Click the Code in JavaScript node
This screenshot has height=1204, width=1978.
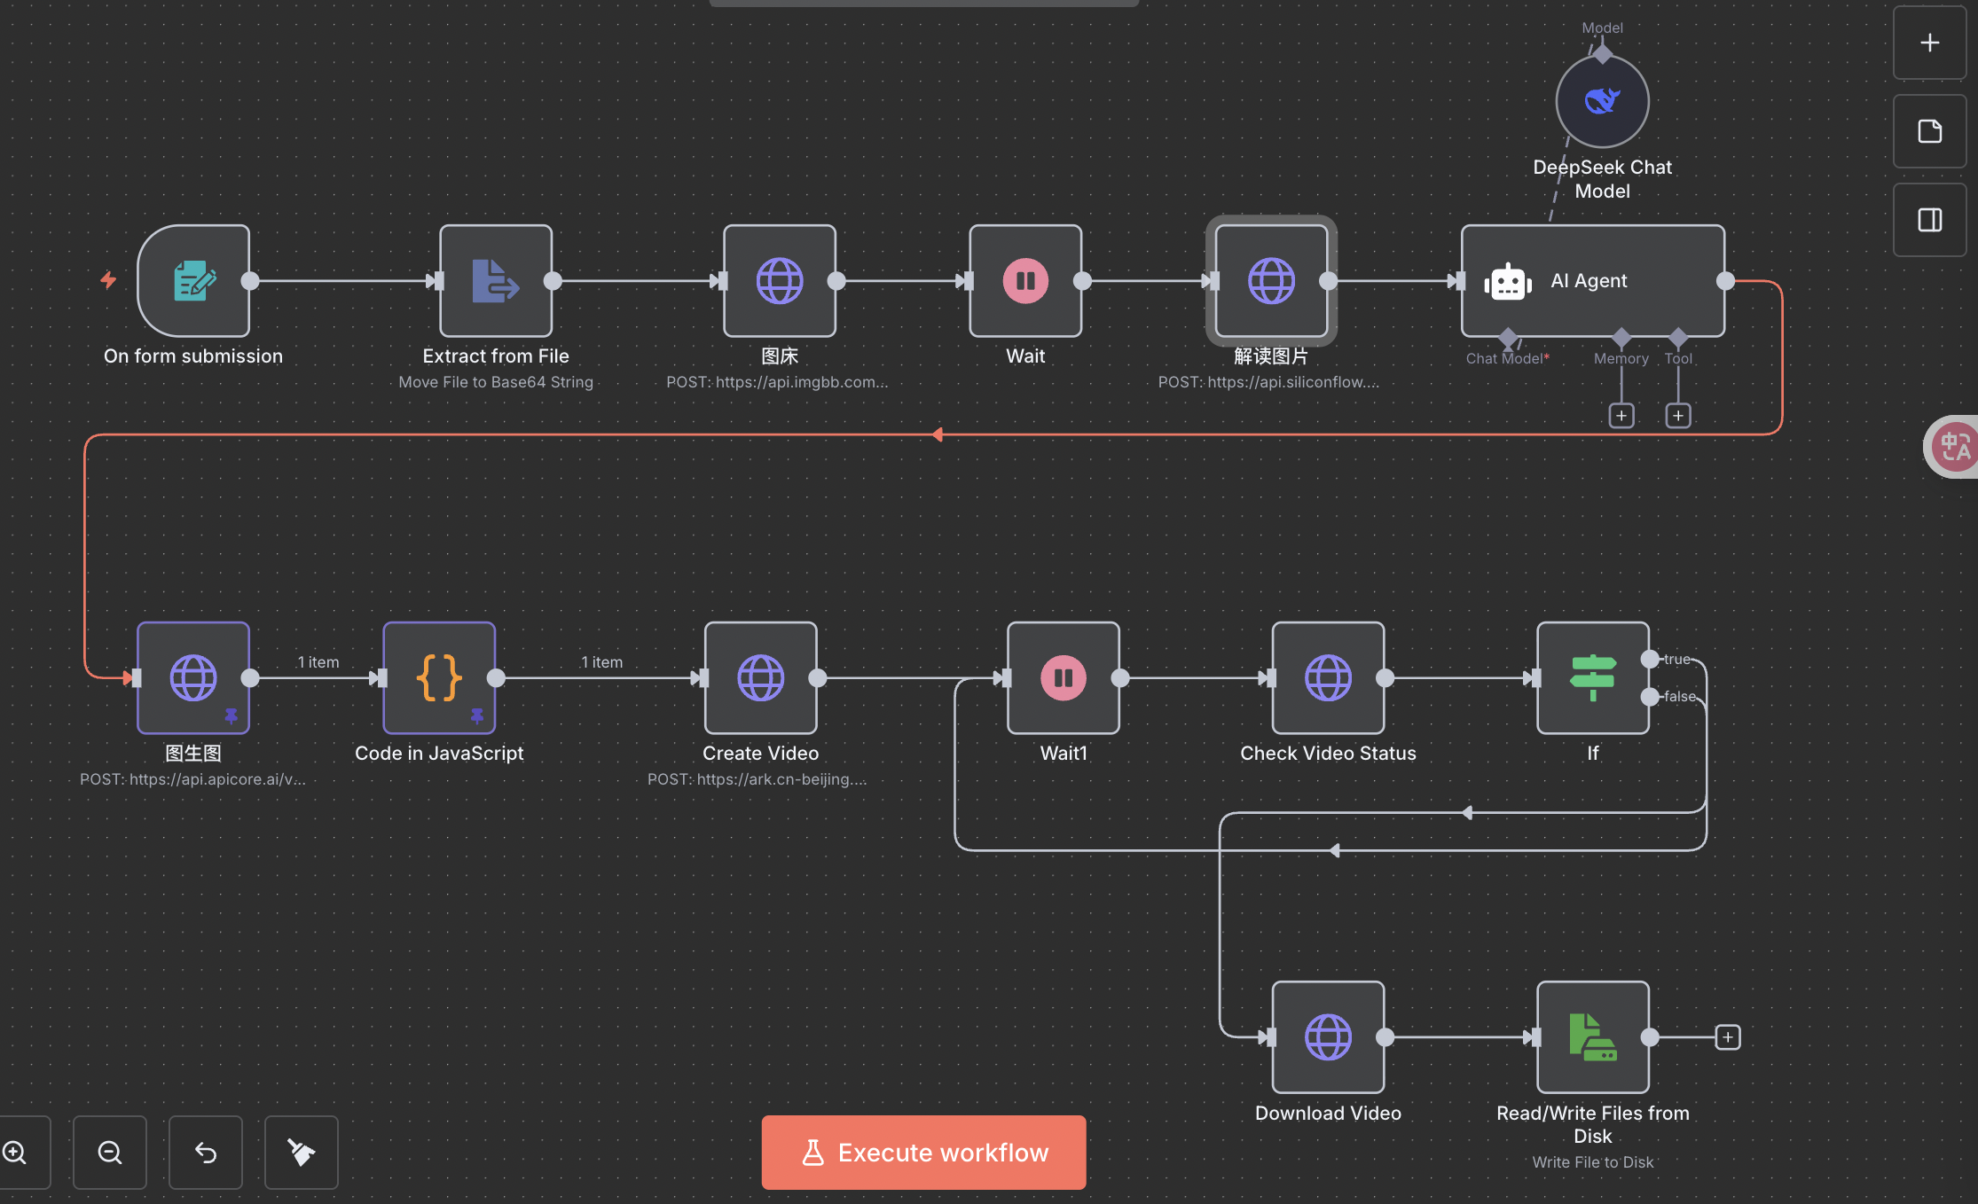(x=439, y=678)
